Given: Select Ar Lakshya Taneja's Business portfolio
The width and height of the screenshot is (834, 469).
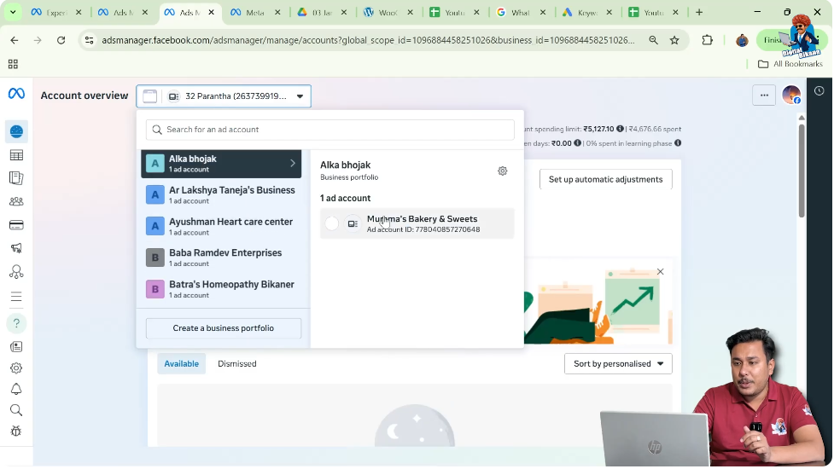Looking at the screenshot, I should [x=221, y=195].
